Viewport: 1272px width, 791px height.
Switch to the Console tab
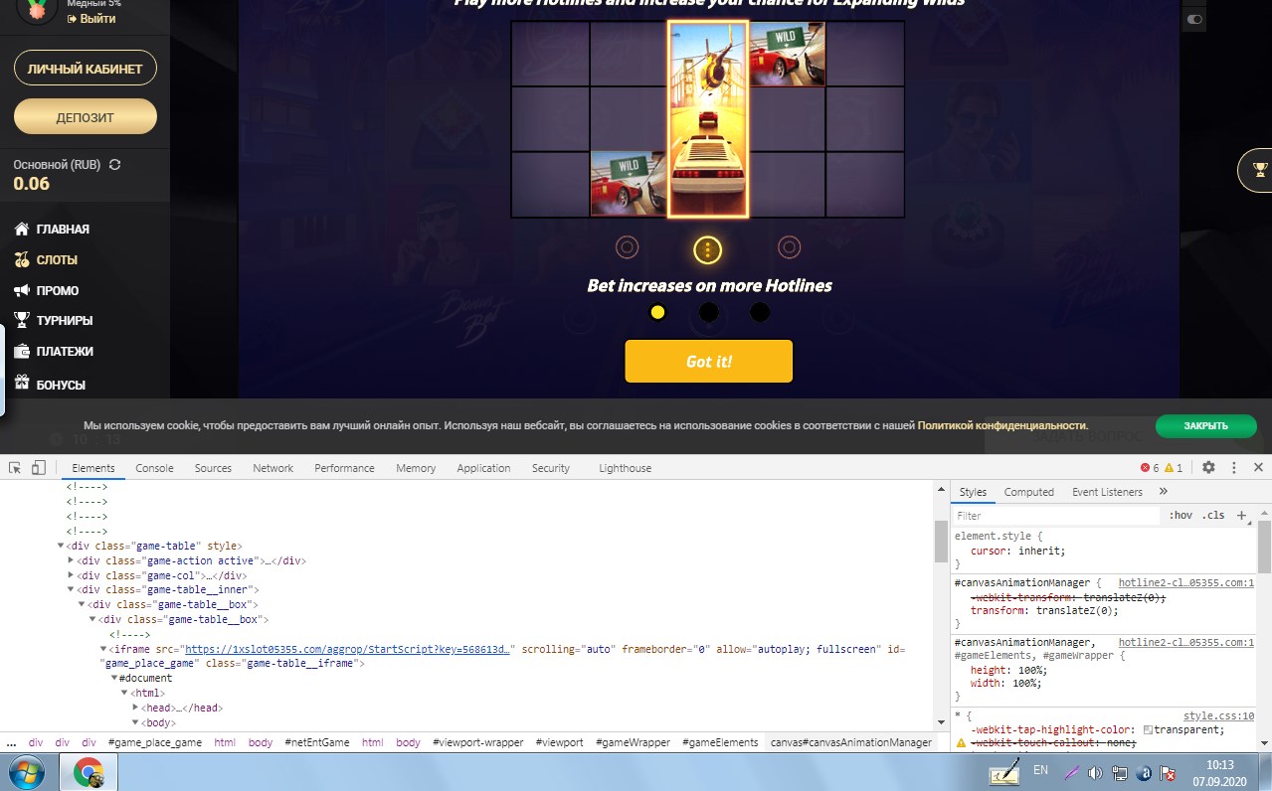click(154, 468)
